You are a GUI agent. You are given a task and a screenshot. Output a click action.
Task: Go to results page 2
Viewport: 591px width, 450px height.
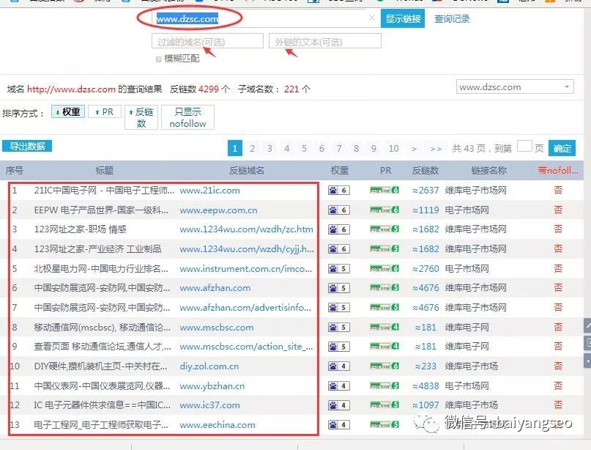click(x=252, y=148)
